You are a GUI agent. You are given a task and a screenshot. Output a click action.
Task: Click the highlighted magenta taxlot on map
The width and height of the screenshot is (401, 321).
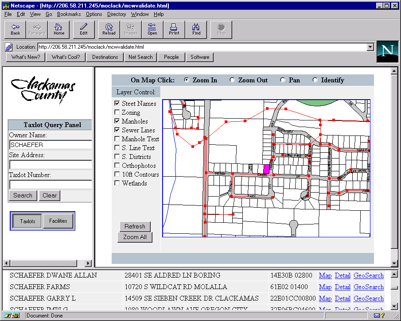(x=266, y=169)
